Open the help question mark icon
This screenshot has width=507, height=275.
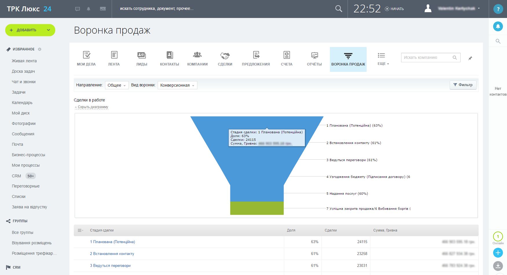tap(498, 9)
